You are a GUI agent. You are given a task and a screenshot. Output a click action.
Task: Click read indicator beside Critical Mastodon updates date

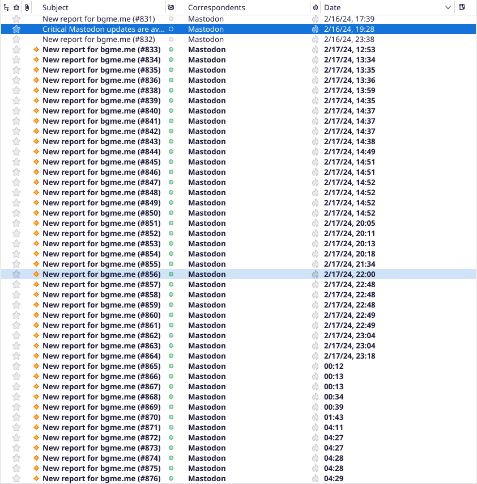(316, 29)
